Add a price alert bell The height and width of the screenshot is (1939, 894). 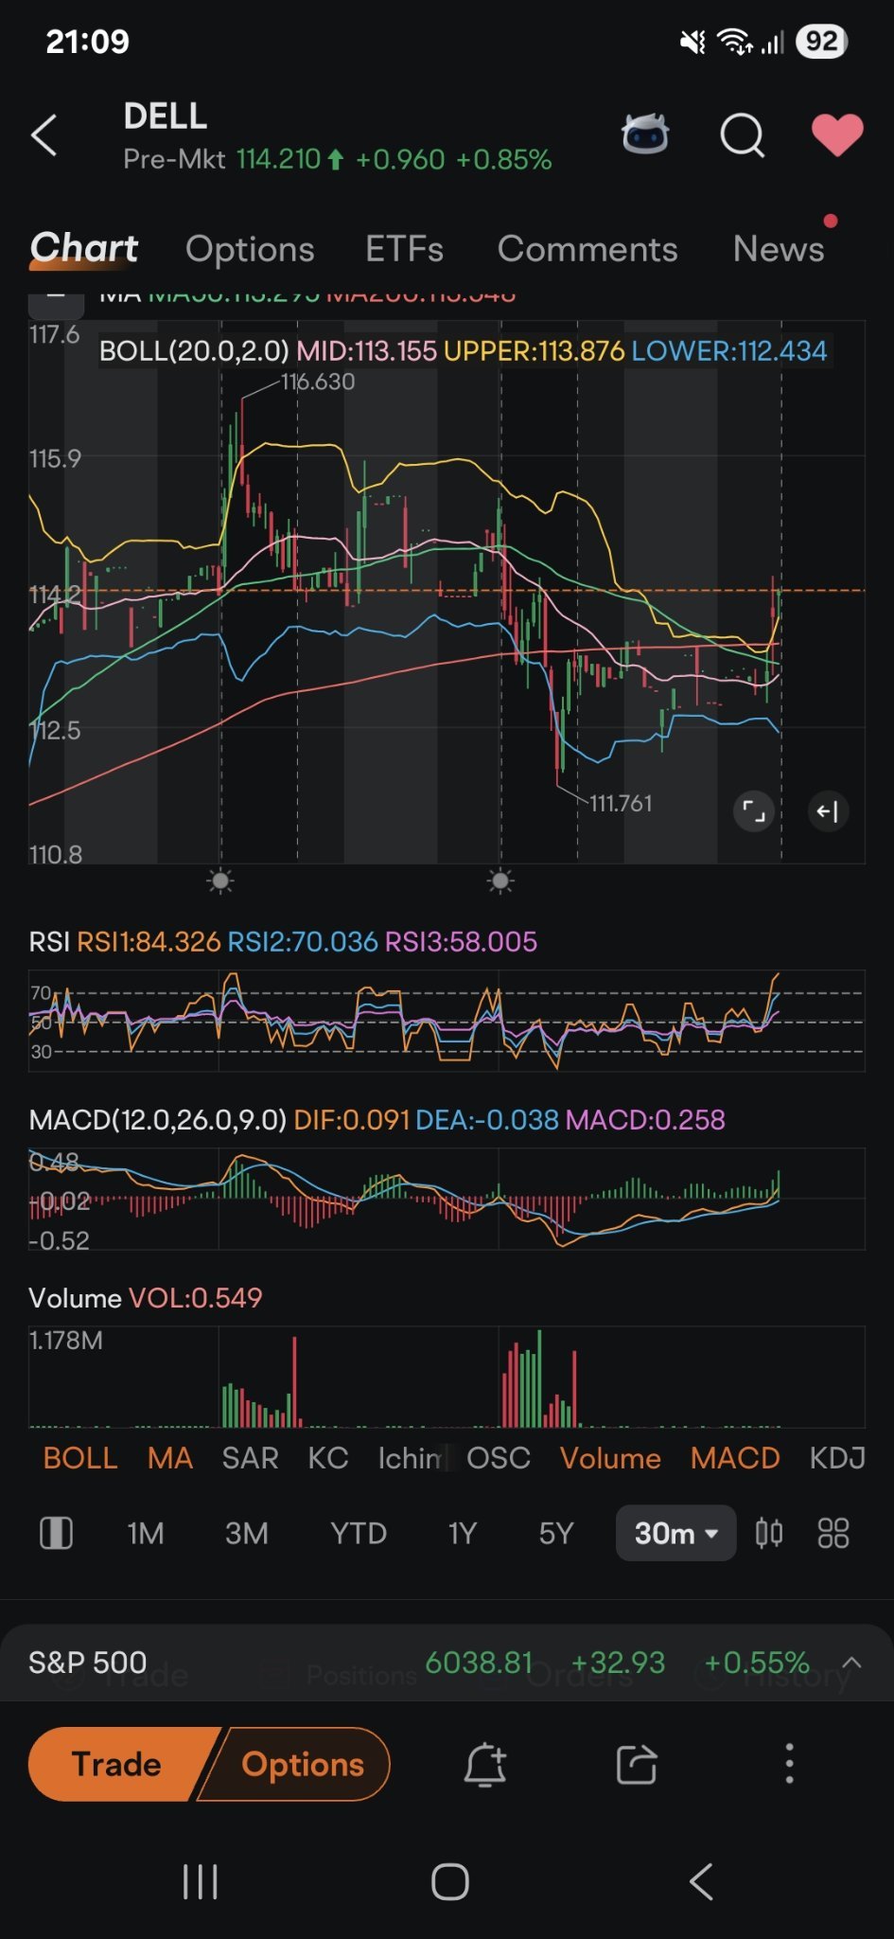pyautogui.click(x=485, y=1765)
